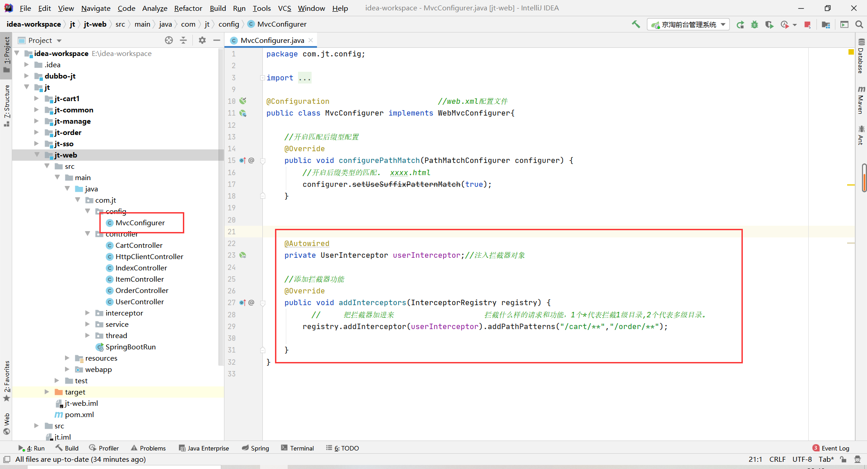Click override gutter icon on line 27
This screenshot has height=469, width=867.
coord(243,302)
